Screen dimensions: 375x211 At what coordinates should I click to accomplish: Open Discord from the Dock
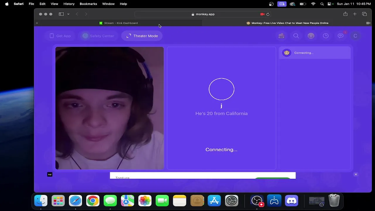click(292, 201)
